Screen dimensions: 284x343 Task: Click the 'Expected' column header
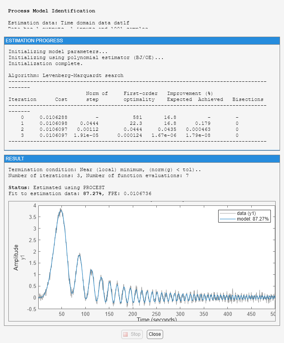179,100
